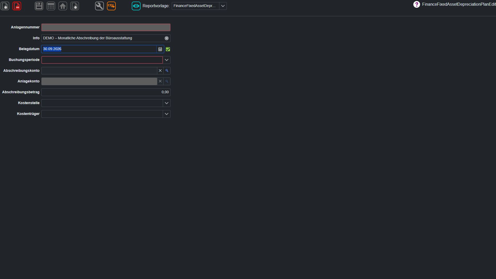Screen dimensions: 496x279
Task: Open help for FinanceFixedAssetDepreciationPlanEdit
Action: pyautogui.click(x=416, y=4)
